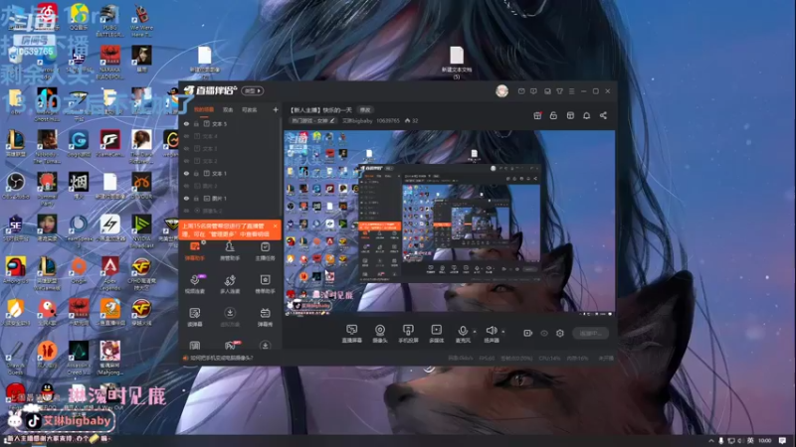Dismiss the orange notification banner
This screenshot has width=796, height=447.
276,226
